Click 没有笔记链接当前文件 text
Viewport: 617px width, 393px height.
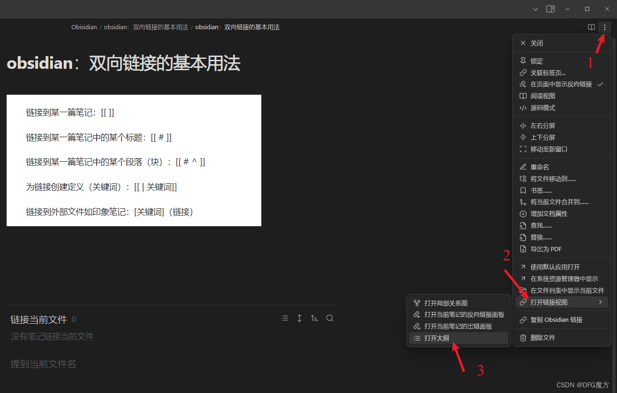coord(52,336)
